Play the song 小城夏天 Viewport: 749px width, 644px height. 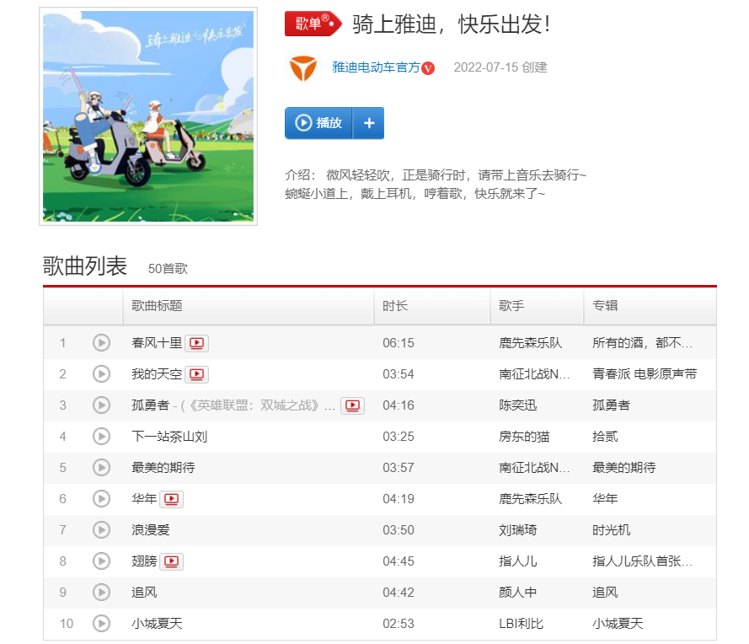pyautogui.click(x=101, y=624)
